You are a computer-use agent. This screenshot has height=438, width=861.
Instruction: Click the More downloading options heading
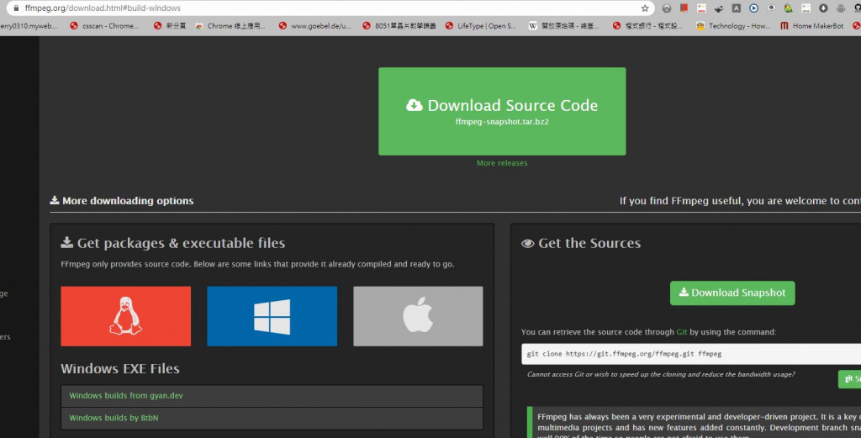tap(128, 201)
